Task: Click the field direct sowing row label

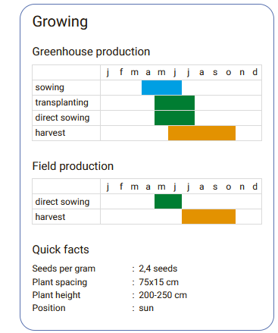Action: click(62, 202)
